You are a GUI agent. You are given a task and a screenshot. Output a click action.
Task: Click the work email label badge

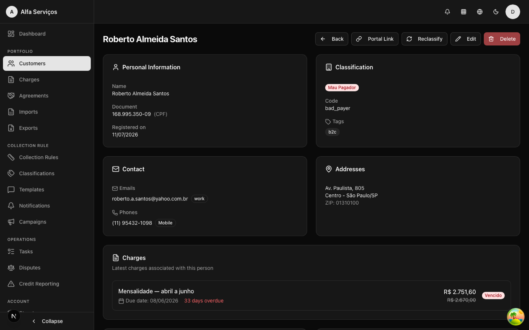point(199,199)
